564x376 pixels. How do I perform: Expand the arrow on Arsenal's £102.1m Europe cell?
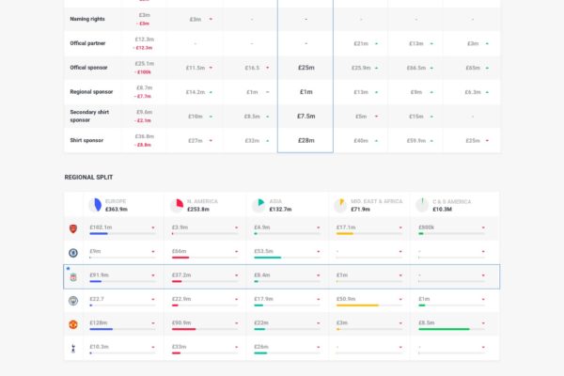coord(153,227)
